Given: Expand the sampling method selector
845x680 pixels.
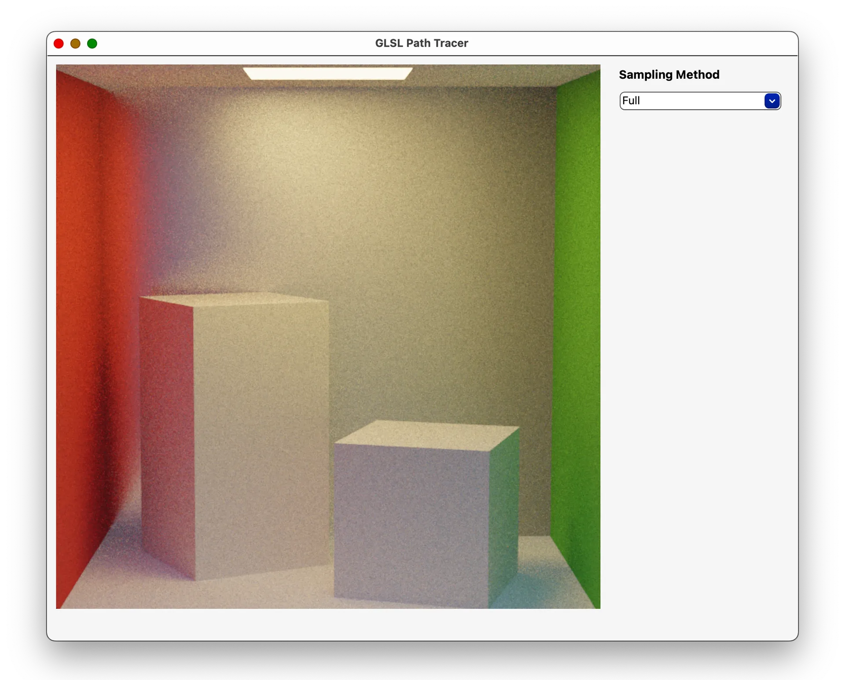Looking at the screenshot, I should (772, 101).
